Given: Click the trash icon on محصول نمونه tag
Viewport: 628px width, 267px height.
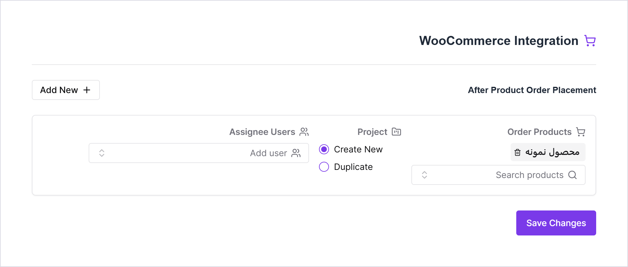Looking at the screenshot, I should (518, 152).
